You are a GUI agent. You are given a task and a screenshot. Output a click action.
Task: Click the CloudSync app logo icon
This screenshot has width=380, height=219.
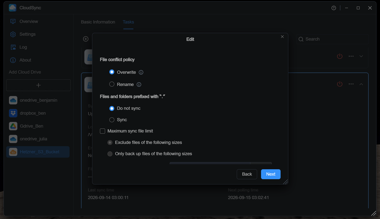[12, 8]
